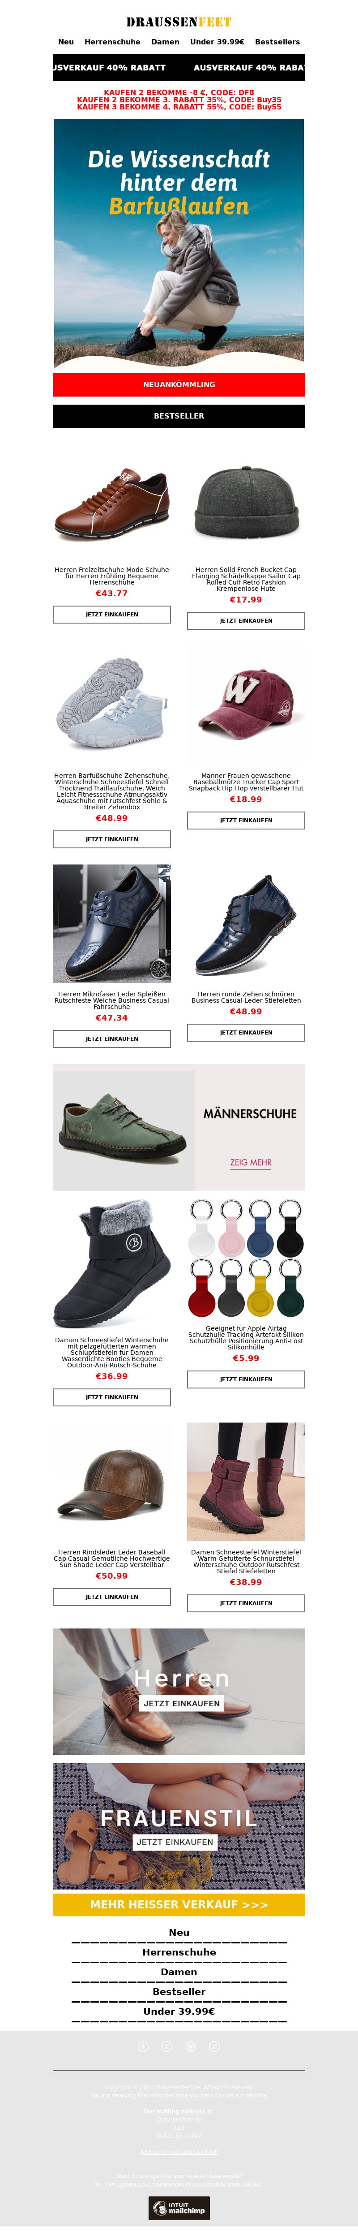Click the black BESTSELLER button
The width and height of the screenshot is (358, 2235).
179,415
